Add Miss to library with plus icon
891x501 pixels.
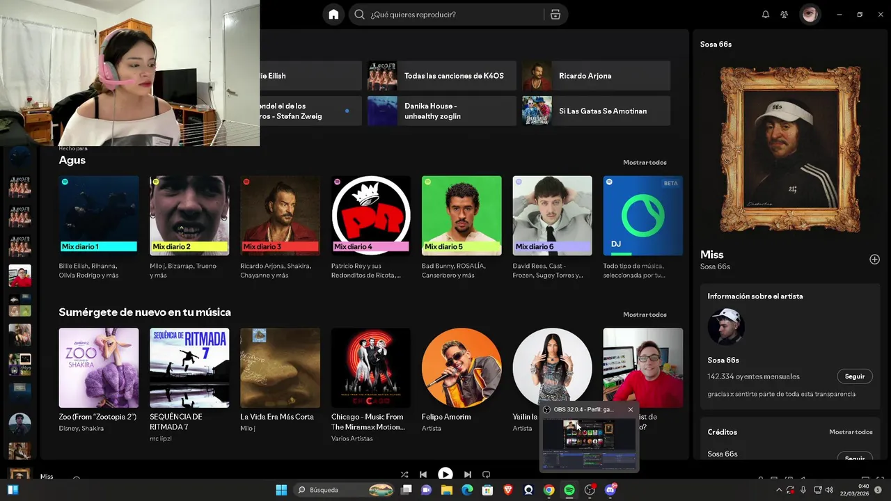click(874, 260)
